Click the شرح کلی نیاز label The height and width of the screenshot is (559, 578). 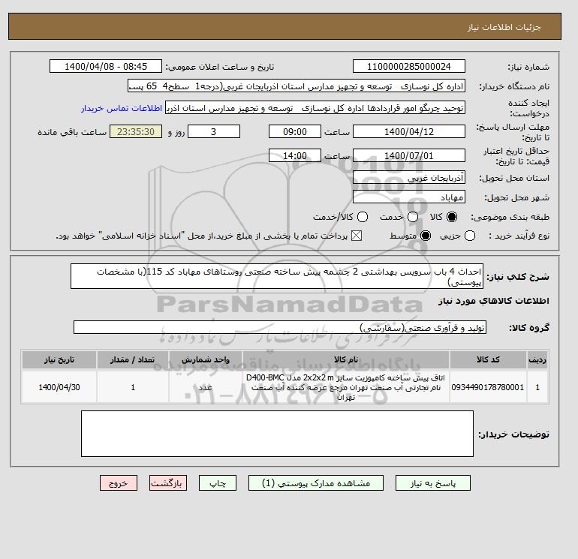point(518,276)
